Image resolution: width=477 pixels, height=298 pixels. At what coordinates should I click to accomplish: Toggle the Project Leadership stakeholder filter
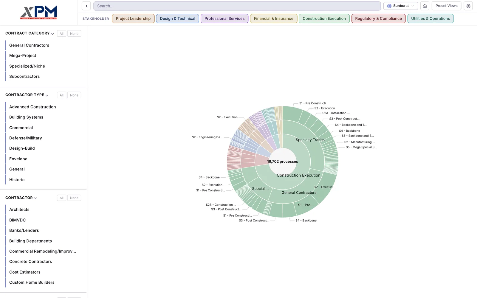click(133, 18)
